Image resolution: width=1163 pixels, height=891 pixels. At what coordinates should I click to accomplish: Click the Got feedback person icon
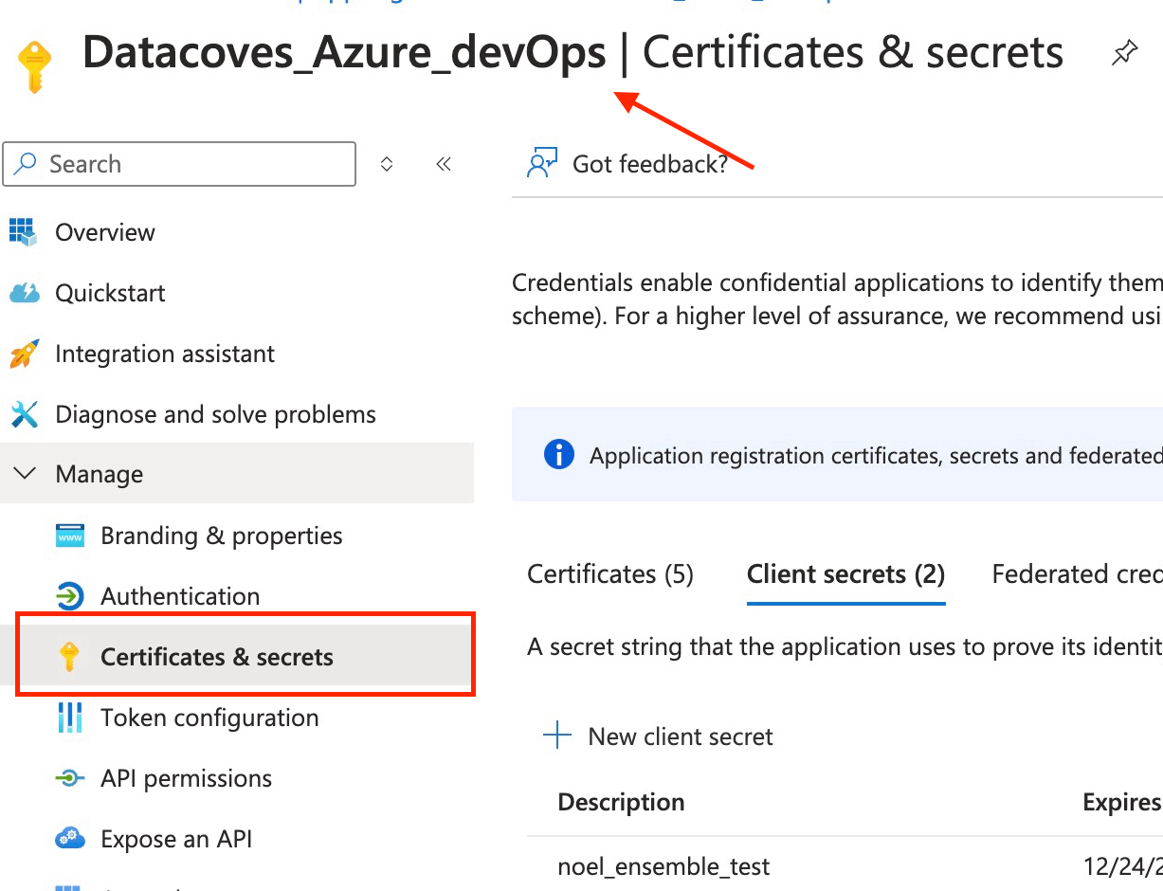pos(542,163)
